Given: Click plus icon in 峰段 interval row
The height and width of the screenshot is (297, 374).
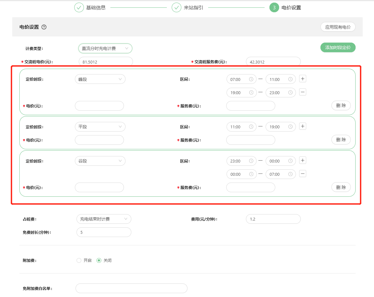Looking at the screenshot, I should (x=302, y=79).
